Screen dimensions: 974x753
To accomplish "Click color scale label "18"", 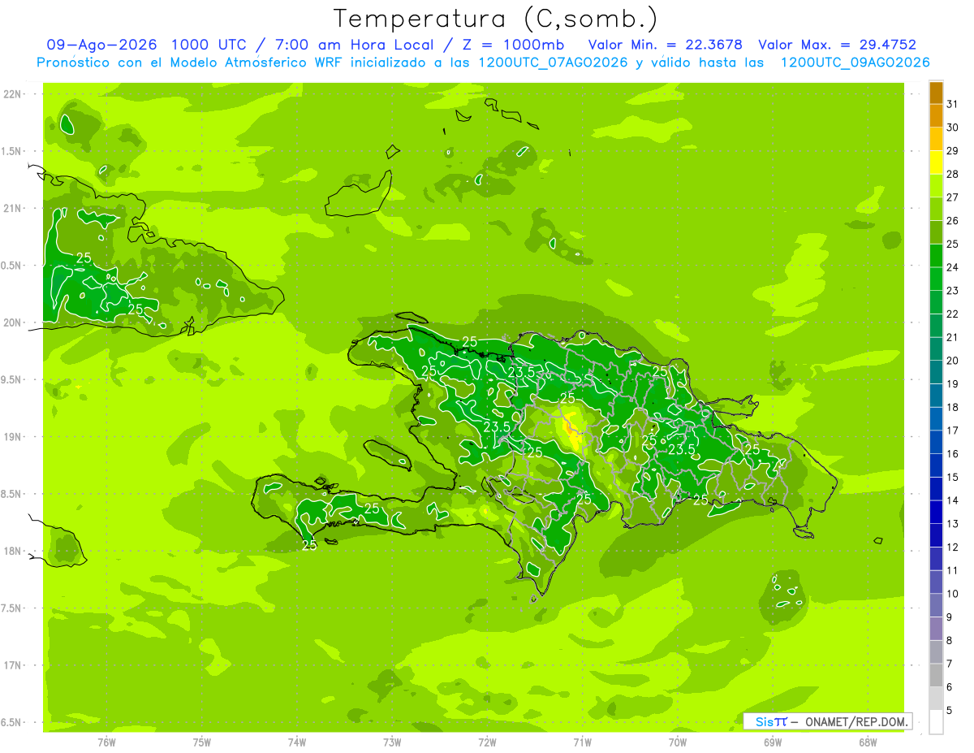I will click(952, 407).
